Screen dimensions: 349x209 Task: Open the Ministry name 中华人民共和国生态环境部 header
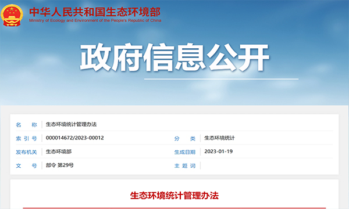pyautogui.click(x=95, y=12)
